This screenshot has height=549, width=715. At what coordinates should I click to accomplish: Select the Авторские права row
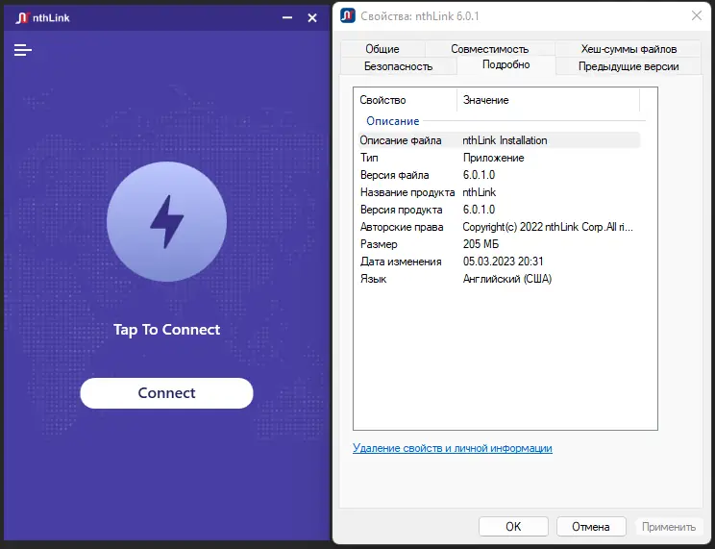500,227
